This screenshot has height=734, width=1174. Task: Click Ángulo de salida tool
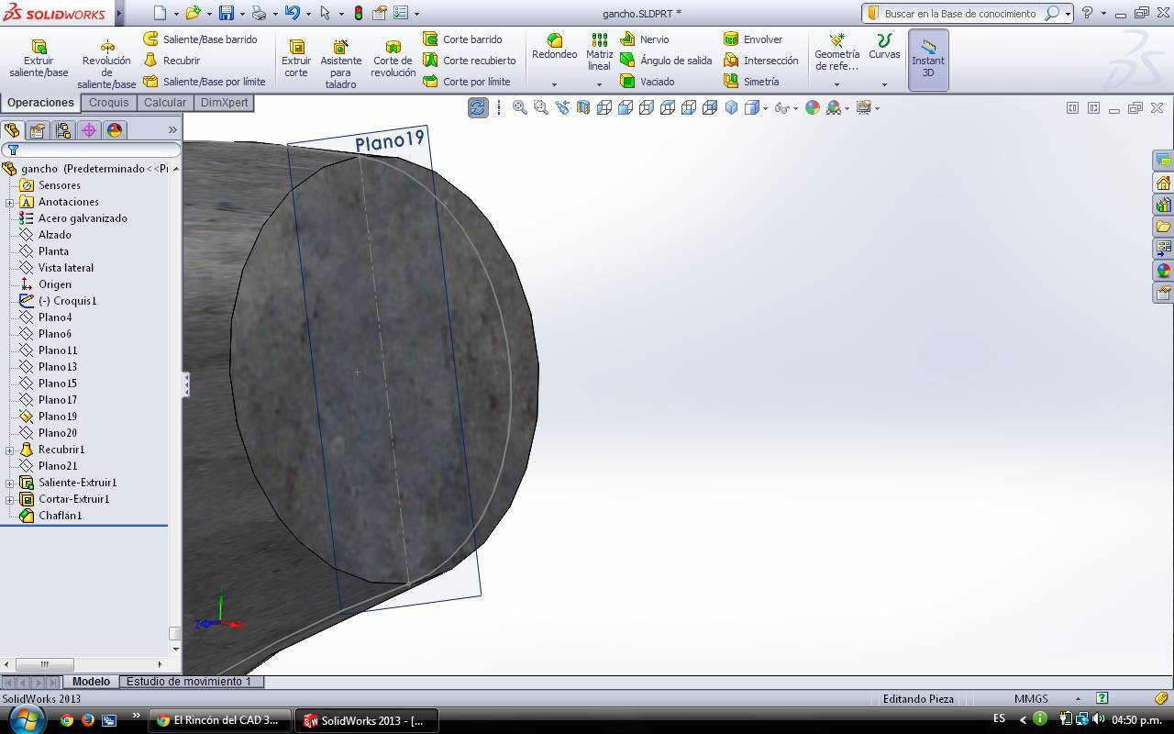[x=666, y=61]
